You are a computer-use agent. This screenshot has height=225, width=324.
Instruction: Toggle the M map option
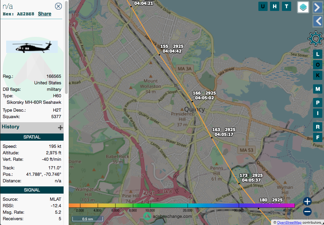[318, 89]
